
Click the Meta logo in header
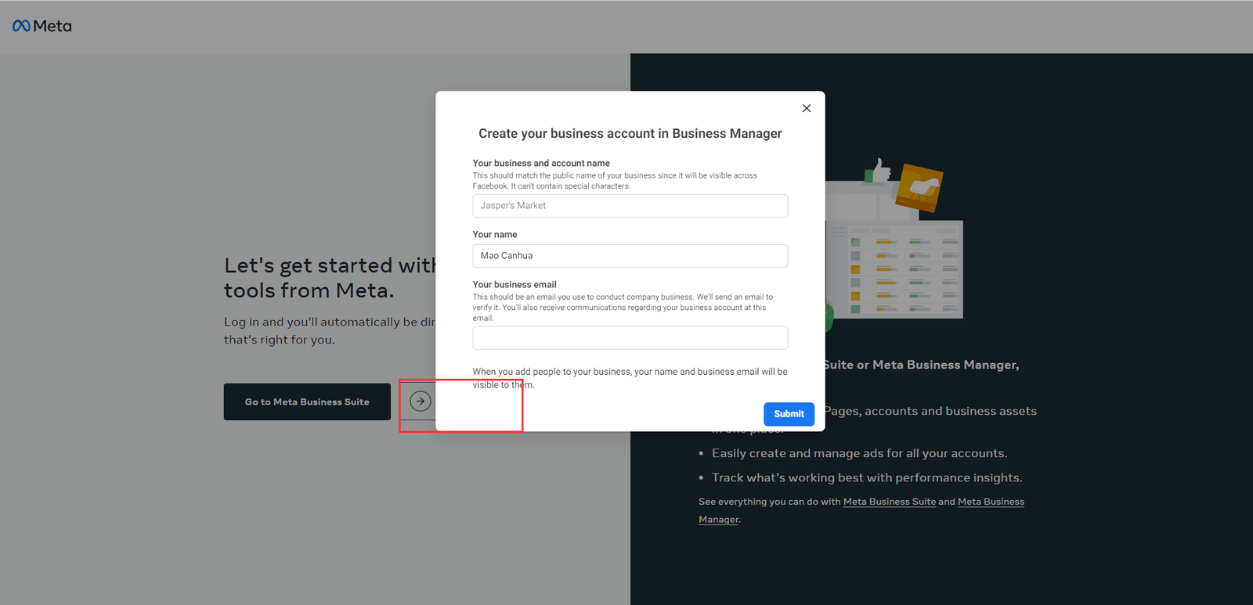pos(42,26)
